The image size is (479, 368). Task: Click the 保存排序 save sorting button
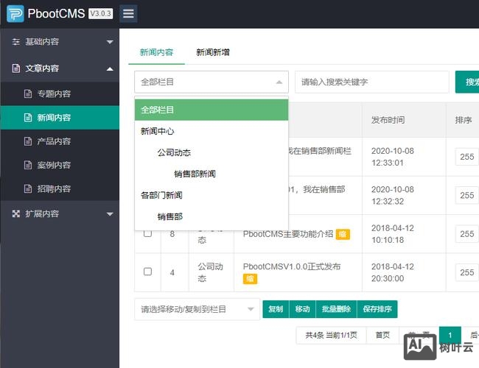377,309
